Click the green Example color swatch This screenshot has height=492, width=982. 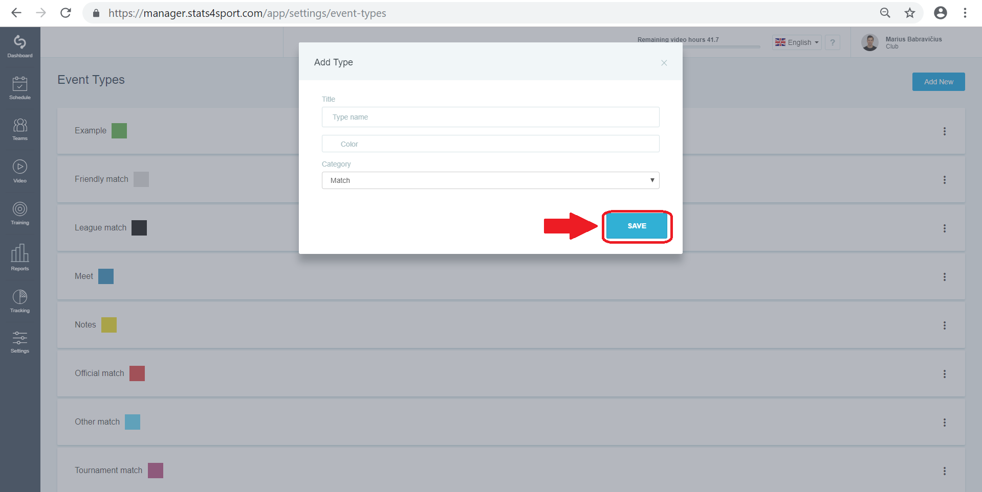coord(119,131)
